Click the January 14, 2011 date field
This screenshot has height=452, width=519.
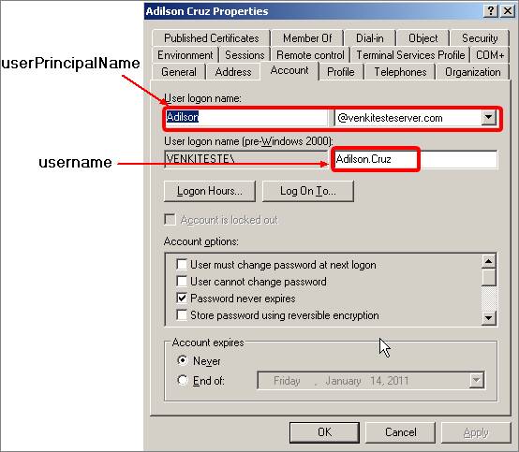pyautogui.click(x=370, y=380)
